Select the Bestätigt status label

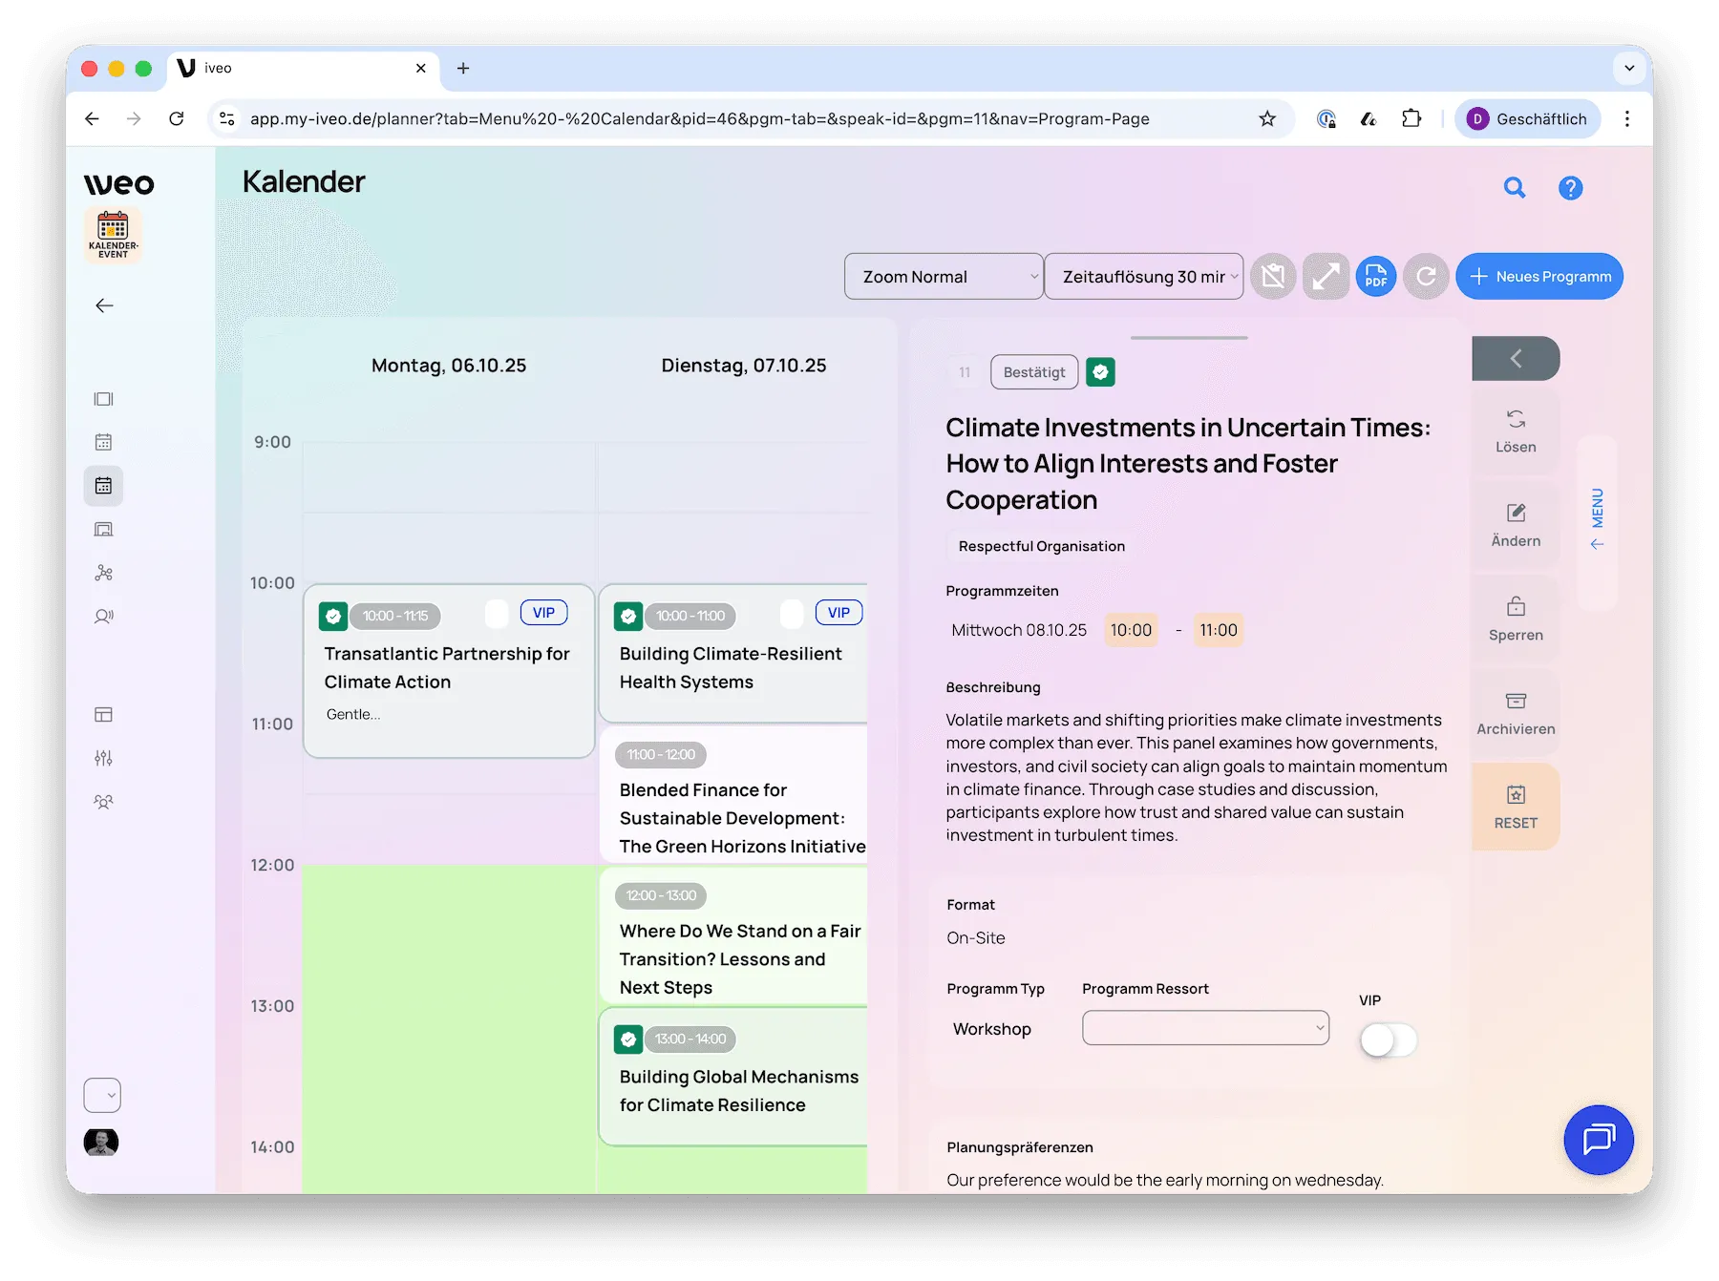tap(1034, 372)
